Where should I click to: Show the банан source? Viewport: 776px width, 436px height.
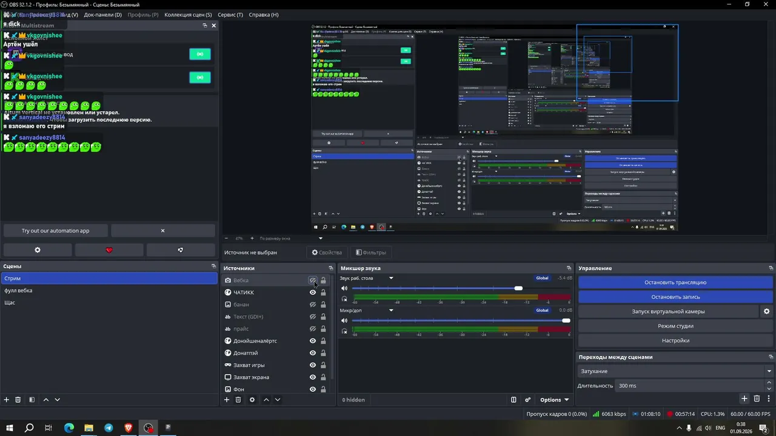[x=313, y=305]
